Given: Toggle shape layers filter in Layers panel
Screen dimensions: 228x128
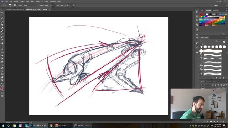Looking at the screenshot, I should 221,85.
